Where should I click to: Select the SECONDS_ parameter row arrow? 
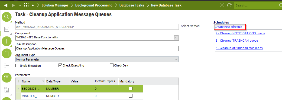tap(18, 88)
